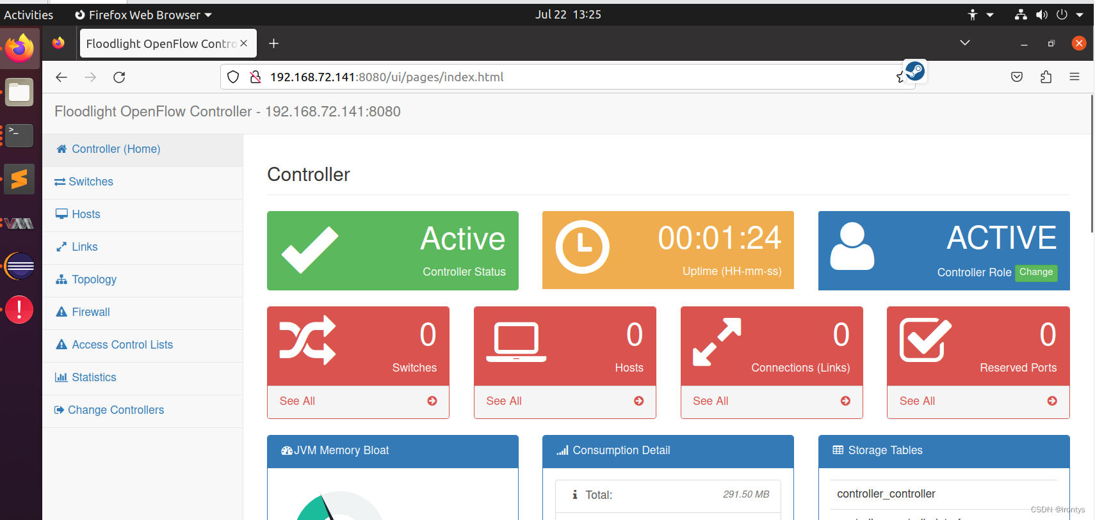Click the sitemap icon beside Topology
This screenshot has width=1095, height=520.
61,280
